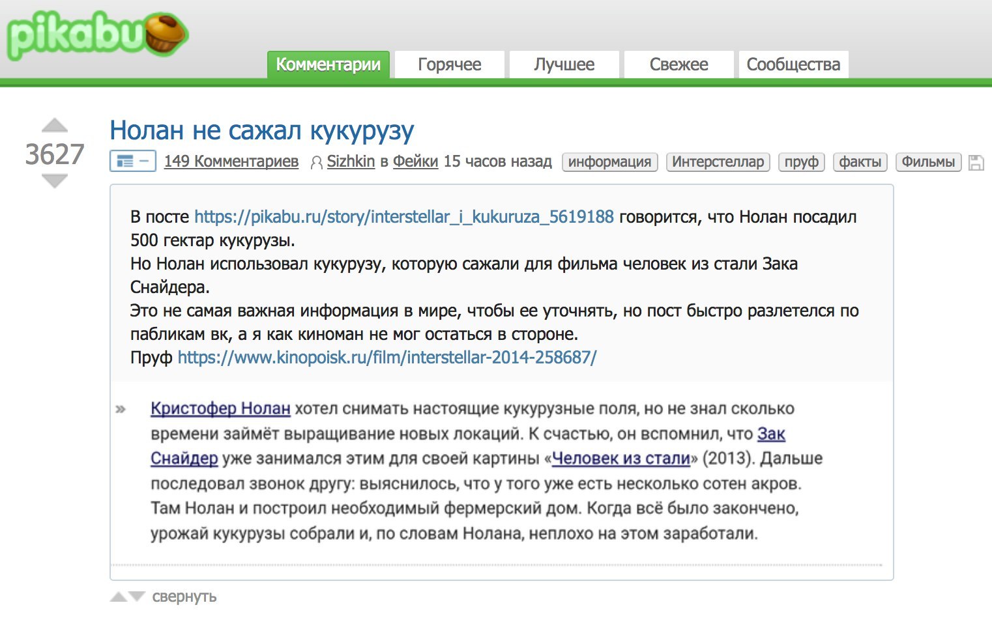This screenshot has height=633, width=992.
Task: Select the информация tag
Action: pyautogui.click(x=610, y=162)
